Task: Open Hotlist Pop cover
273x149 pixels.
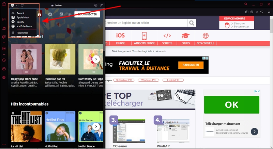Action: coord(60,126)
